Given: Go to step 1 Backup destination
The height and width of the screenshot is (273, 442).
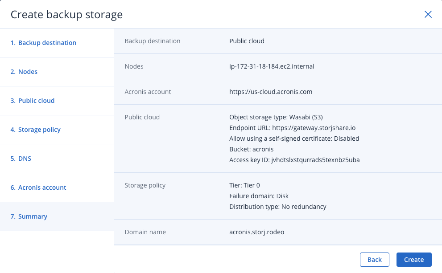Looking at the screenshot, I should click(43, 43).
